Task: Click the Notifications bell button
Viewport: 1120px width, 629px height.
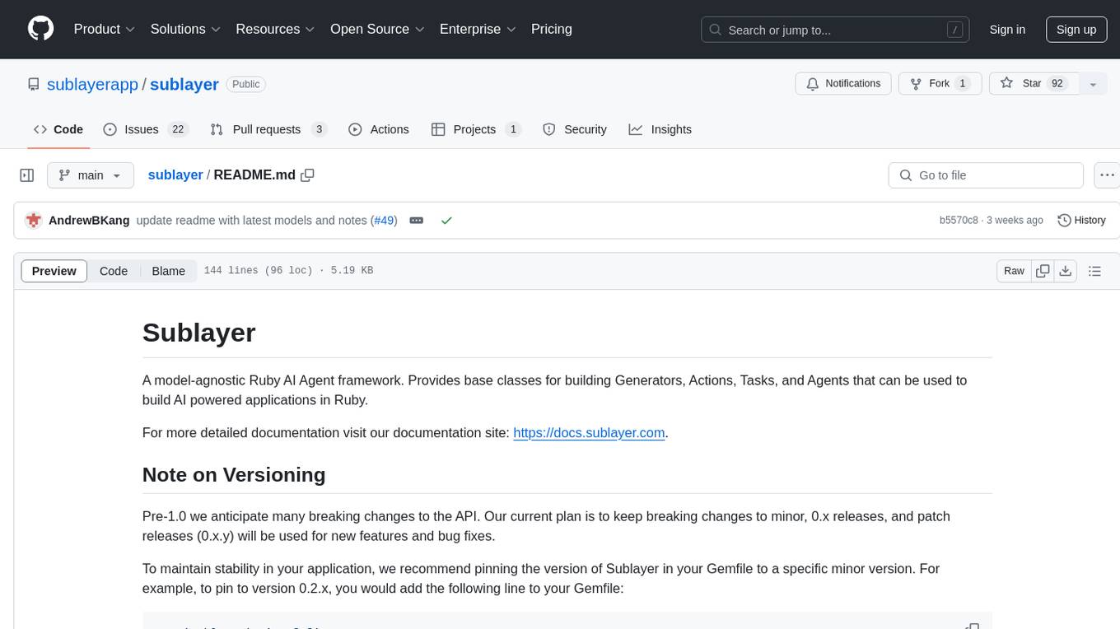Action: tap(843, 84)
